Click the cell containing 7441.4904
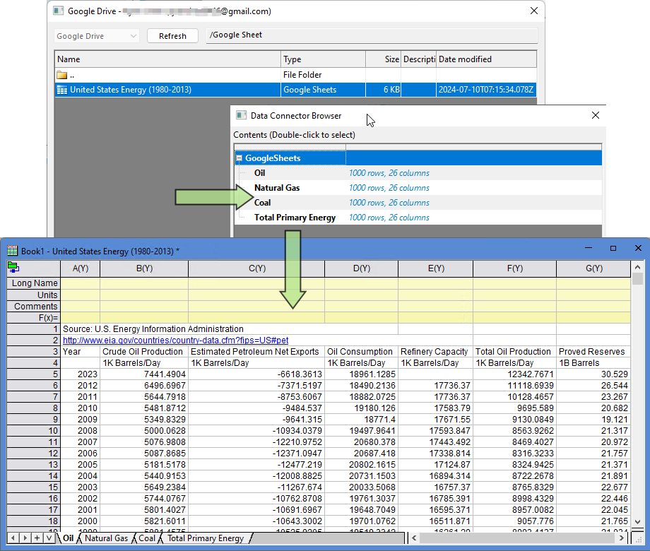Image resolution: width=650 pixels, height=551 pixels. click(x=144, y=374)
